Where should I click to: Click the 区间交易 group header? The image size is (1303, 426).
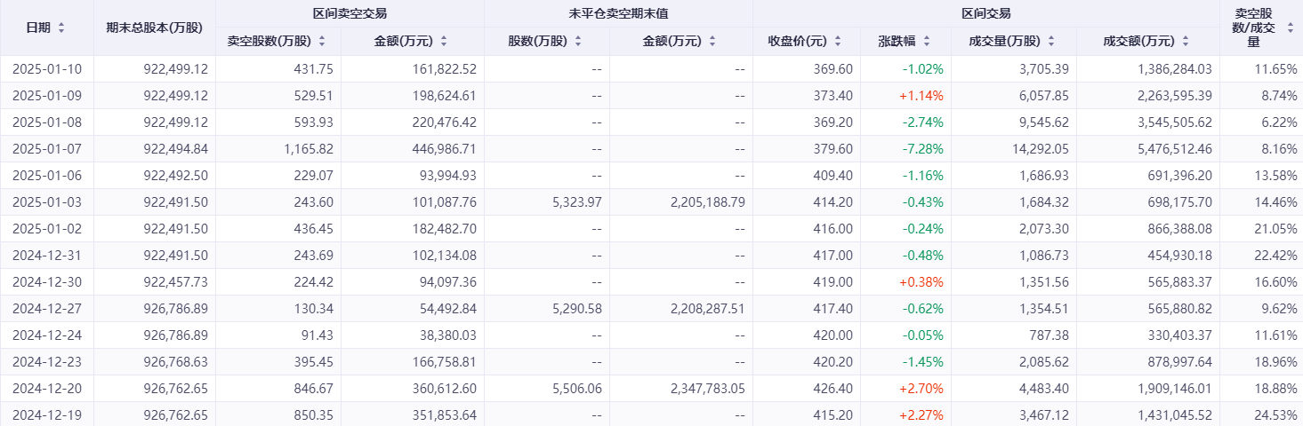click(985, 13)
